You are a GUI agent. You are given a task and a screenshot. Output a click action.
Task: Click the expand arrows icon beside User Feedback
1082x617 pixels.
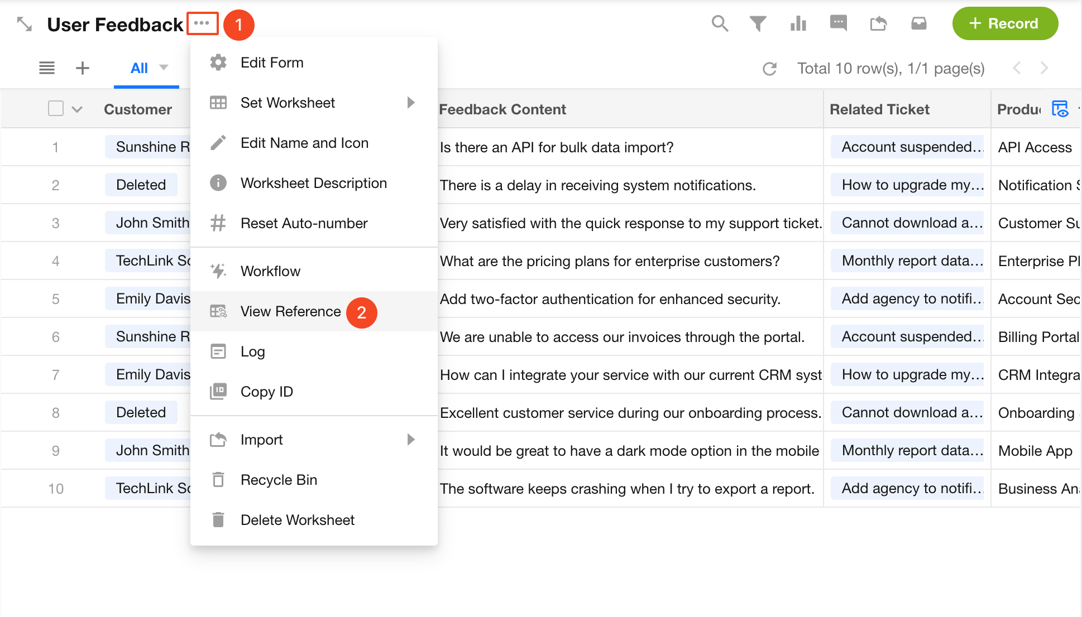[x=25, y=24]
